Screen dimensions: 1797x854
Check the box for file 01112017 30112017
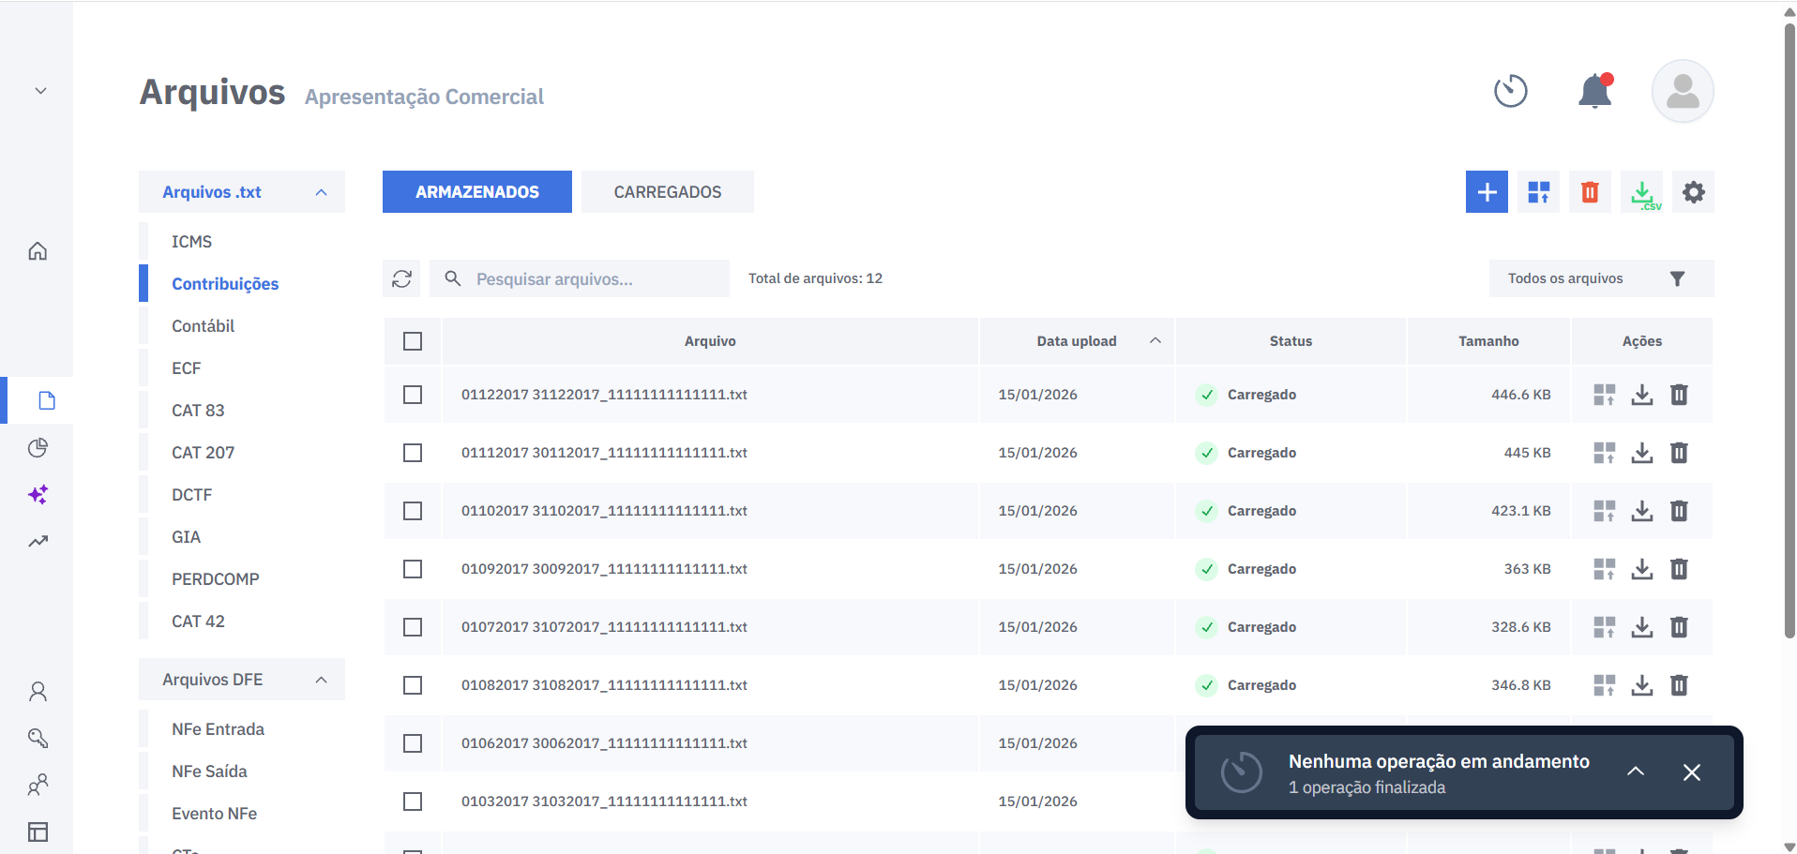413,453
